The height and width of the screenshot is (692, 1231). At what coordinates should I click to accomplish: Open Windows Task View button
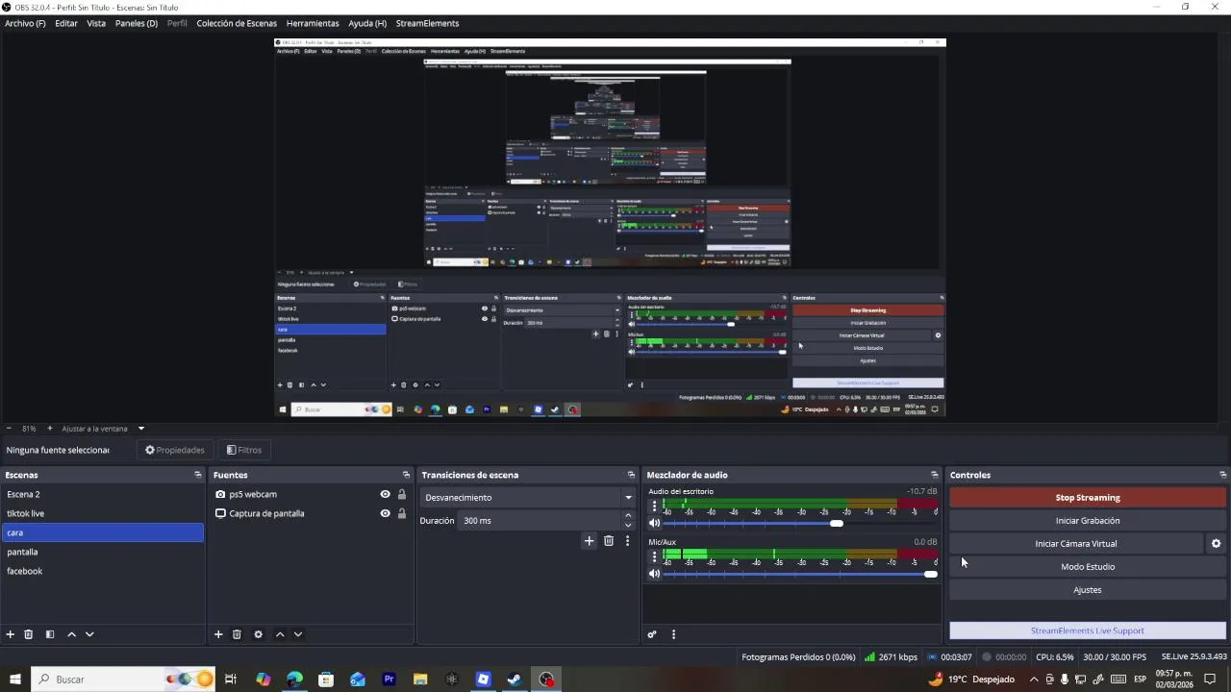(x=231, y=680)
